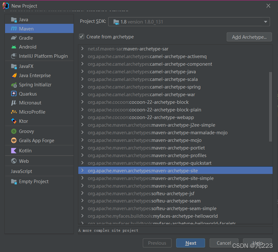Screen dimensions: 278x252
Task: Click the Help button
Action: 257,243
